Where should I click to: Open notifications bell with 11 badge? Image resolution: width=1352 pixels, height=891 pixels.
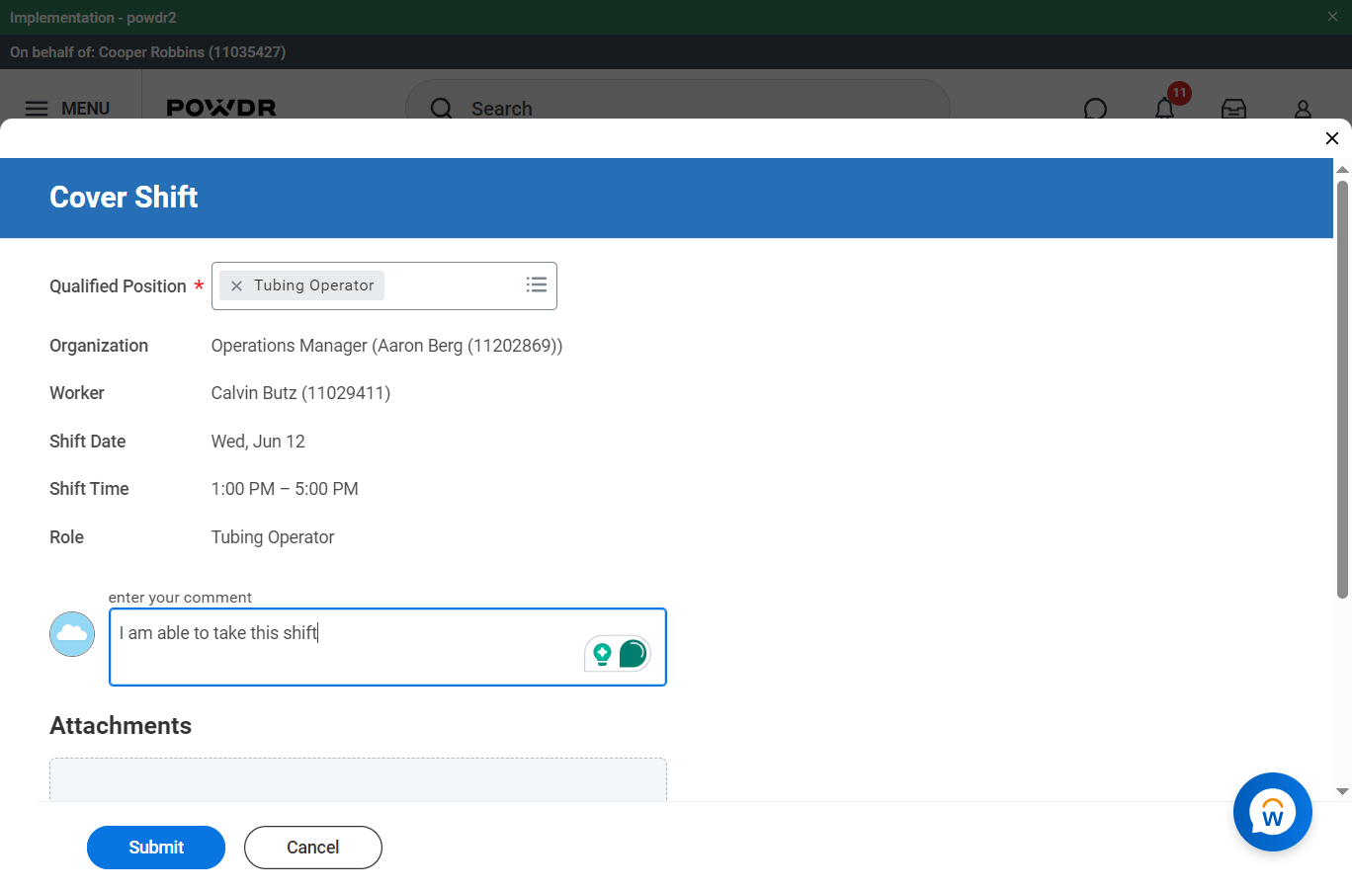pyautogui.click(x=1165, y=108)
